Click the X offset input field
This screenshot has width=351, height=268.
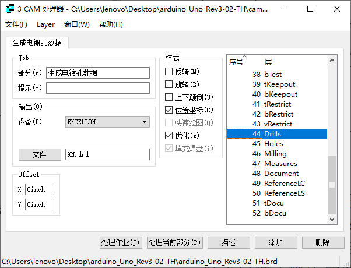(39, 189)
